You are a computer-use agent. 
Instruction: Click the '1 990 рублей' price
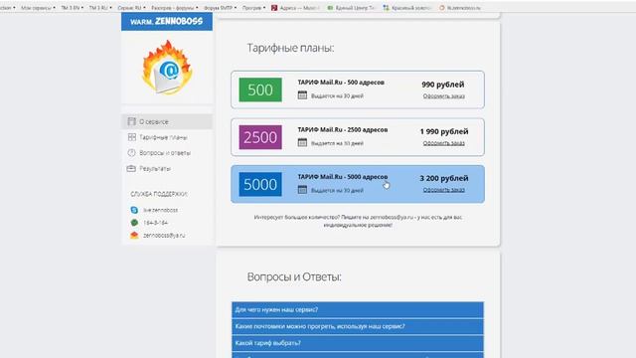444,131
